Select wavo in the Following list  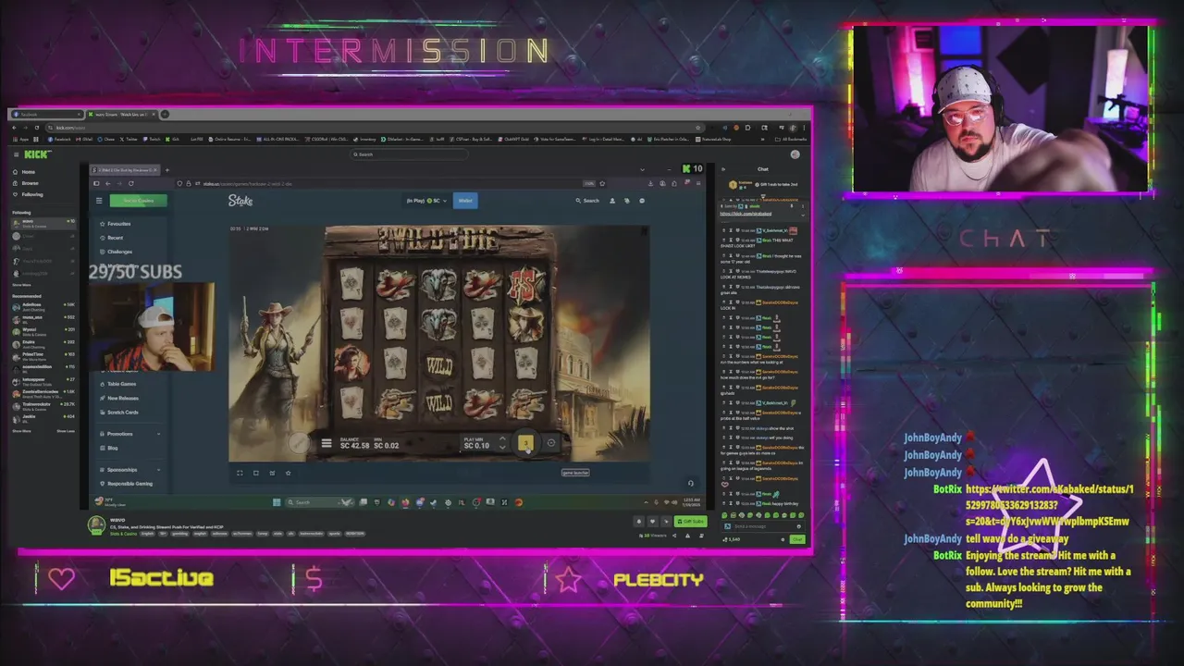point(43,222)
